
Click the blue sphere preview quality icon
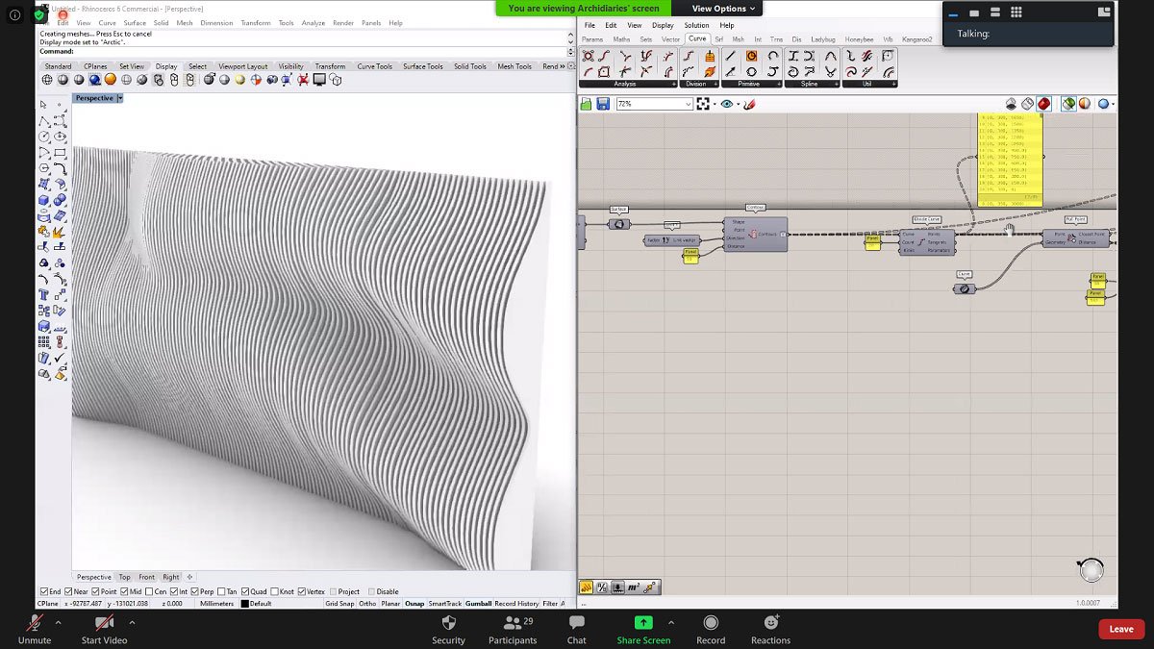tap(1103, 104)
